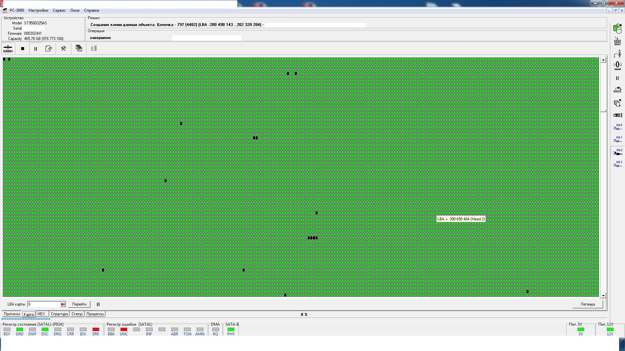This screenshot has height=351, width=625.
Task: Click the map scrollbar down arrow
Action: coord(604,296)
